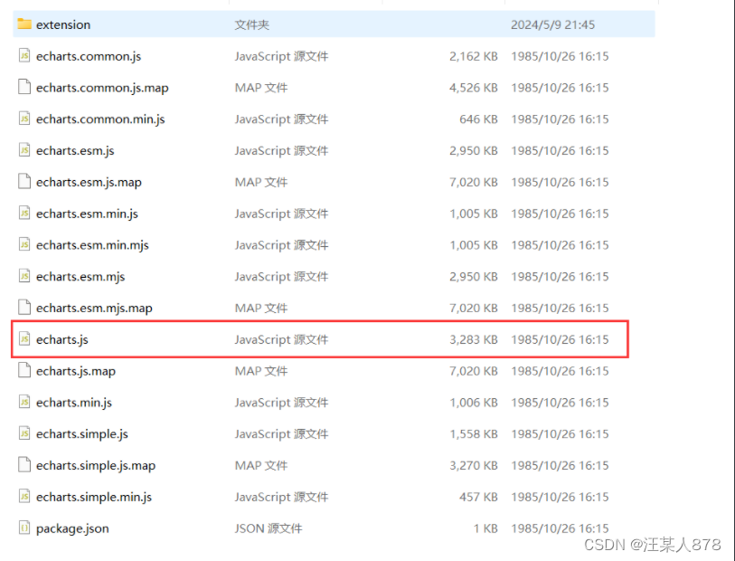The width and height of the screenshot is (735, 561).
Task: Select the echarts.common.js.map file
Action: [x=92, y=88]
